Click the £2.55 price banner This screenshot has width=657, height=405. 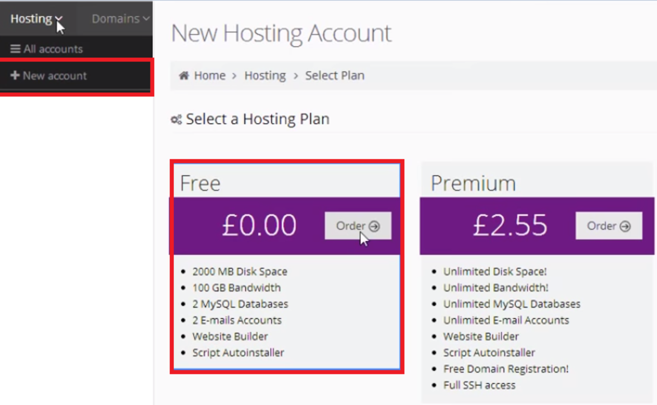(511, 225)
